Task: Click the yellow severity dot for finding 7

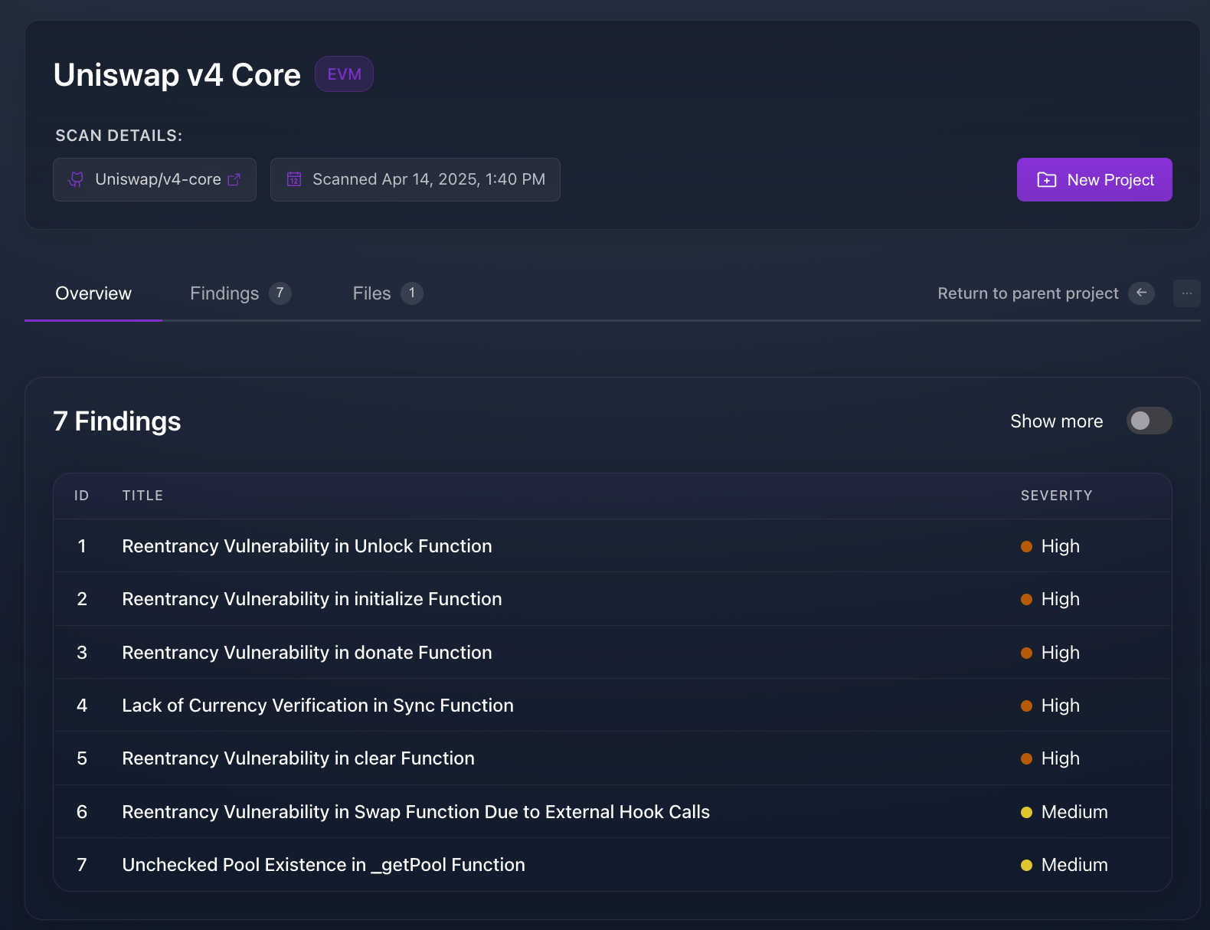Action: point(1026,865)
